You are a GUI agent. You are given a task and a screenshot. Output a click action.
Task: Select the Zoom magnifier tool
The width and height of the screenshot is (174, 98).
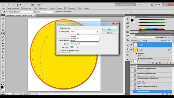[x=3, y=82]
